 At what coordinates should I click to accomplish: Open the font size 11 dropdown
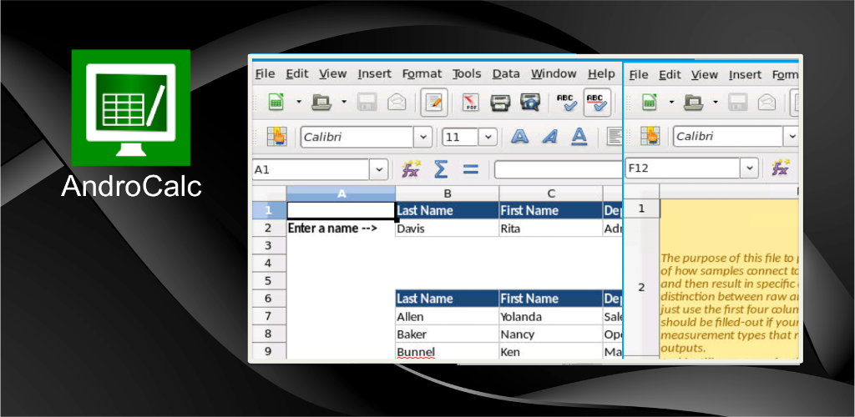(x=488, y=137)
